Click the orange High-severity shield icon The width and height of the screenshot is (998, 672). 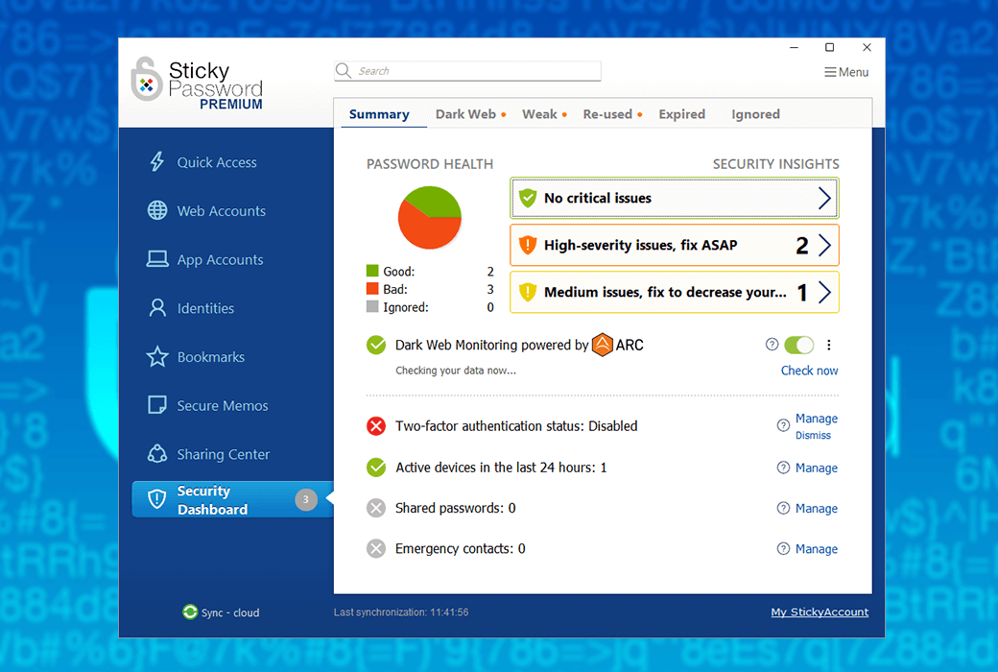(528, 245)
